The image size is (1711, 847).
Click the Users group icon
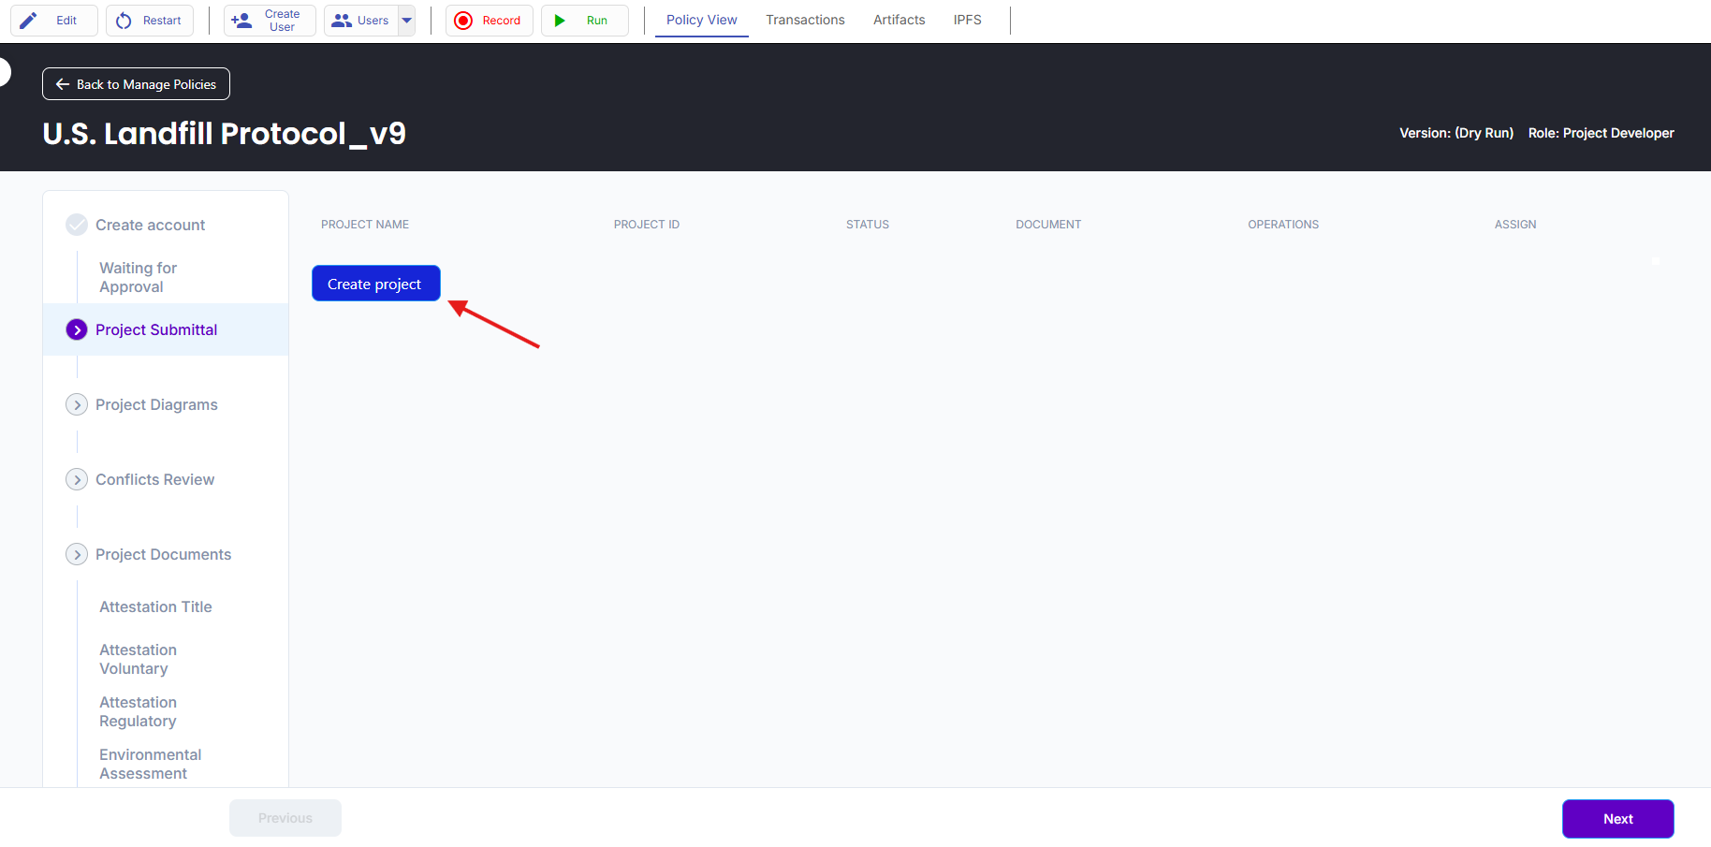pyautogui.click(x=342, y=21)
